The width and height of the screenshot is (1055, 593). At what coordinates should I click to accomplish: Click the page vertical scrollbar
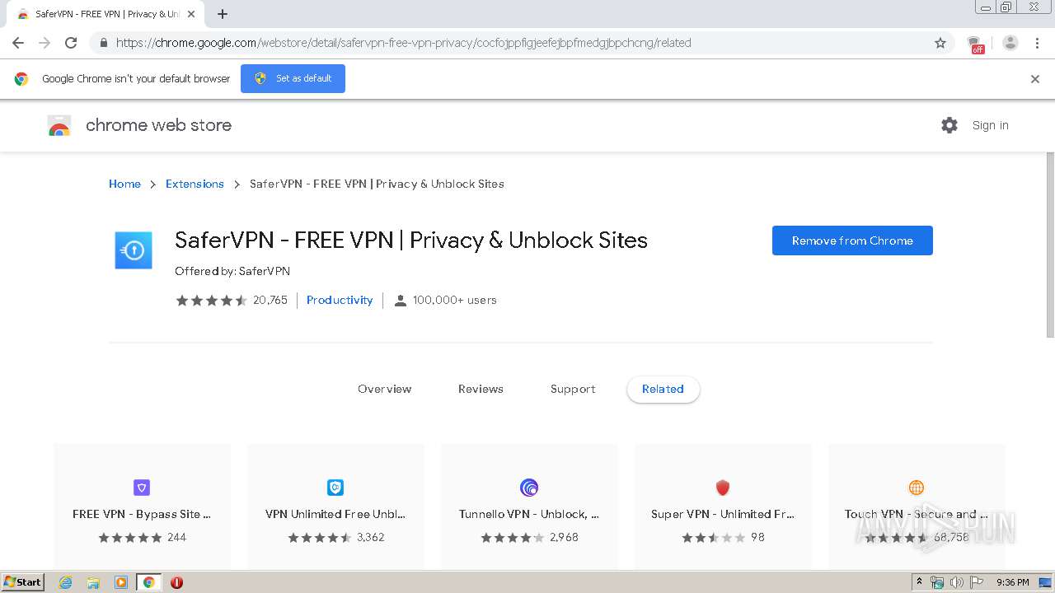(1050, 245)
